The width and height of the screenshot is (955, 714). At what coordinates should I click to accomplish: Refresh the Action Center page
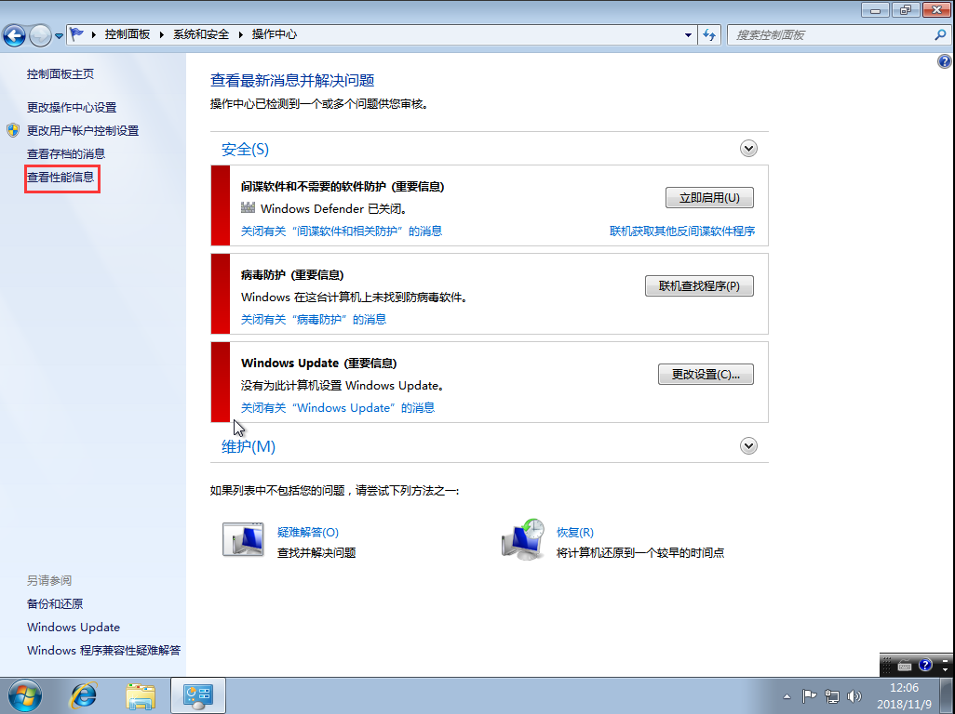pyautogui.click(x=709, y=34)
